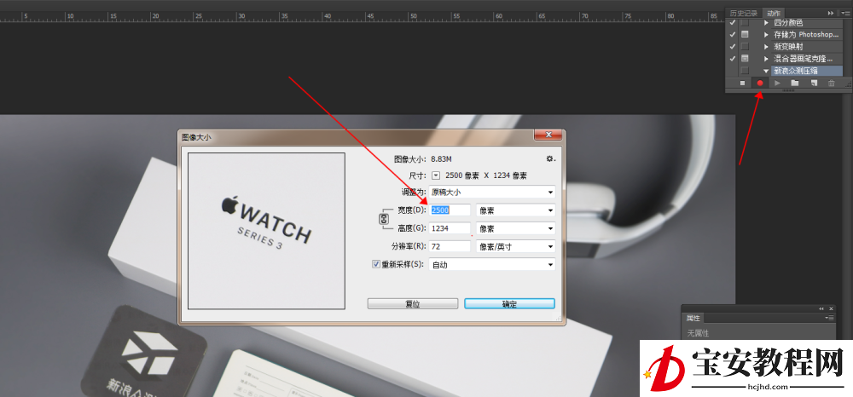Switch to the 历史记录 tab
Screen dimensions: 853x397
point(743,13)
